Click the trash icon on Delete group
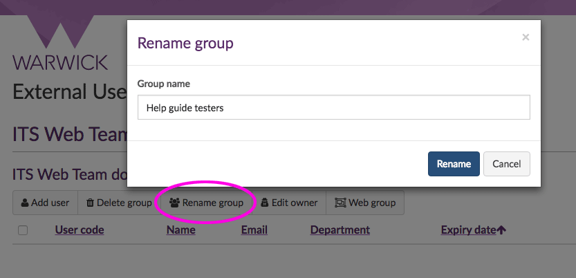Screen dimensions: 576x278 click(x=91, y=203)
